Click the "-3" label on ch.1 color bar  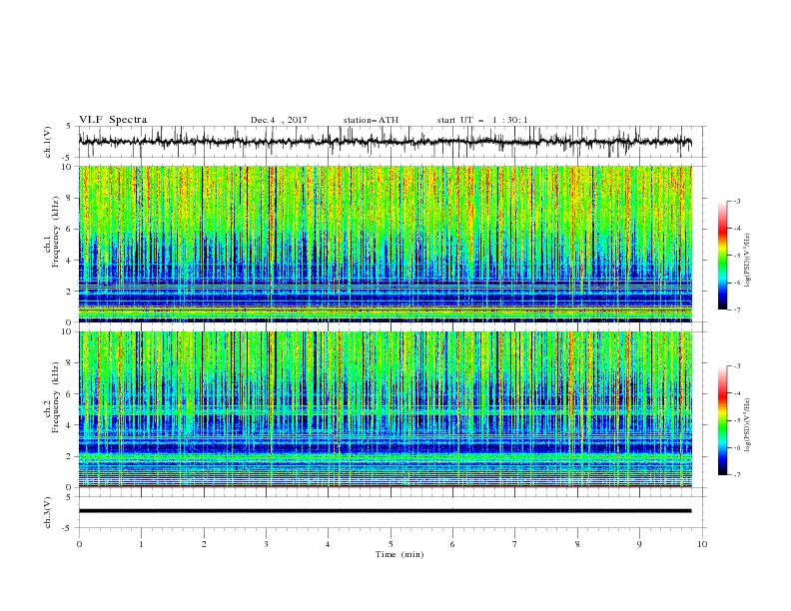[737, 201]
